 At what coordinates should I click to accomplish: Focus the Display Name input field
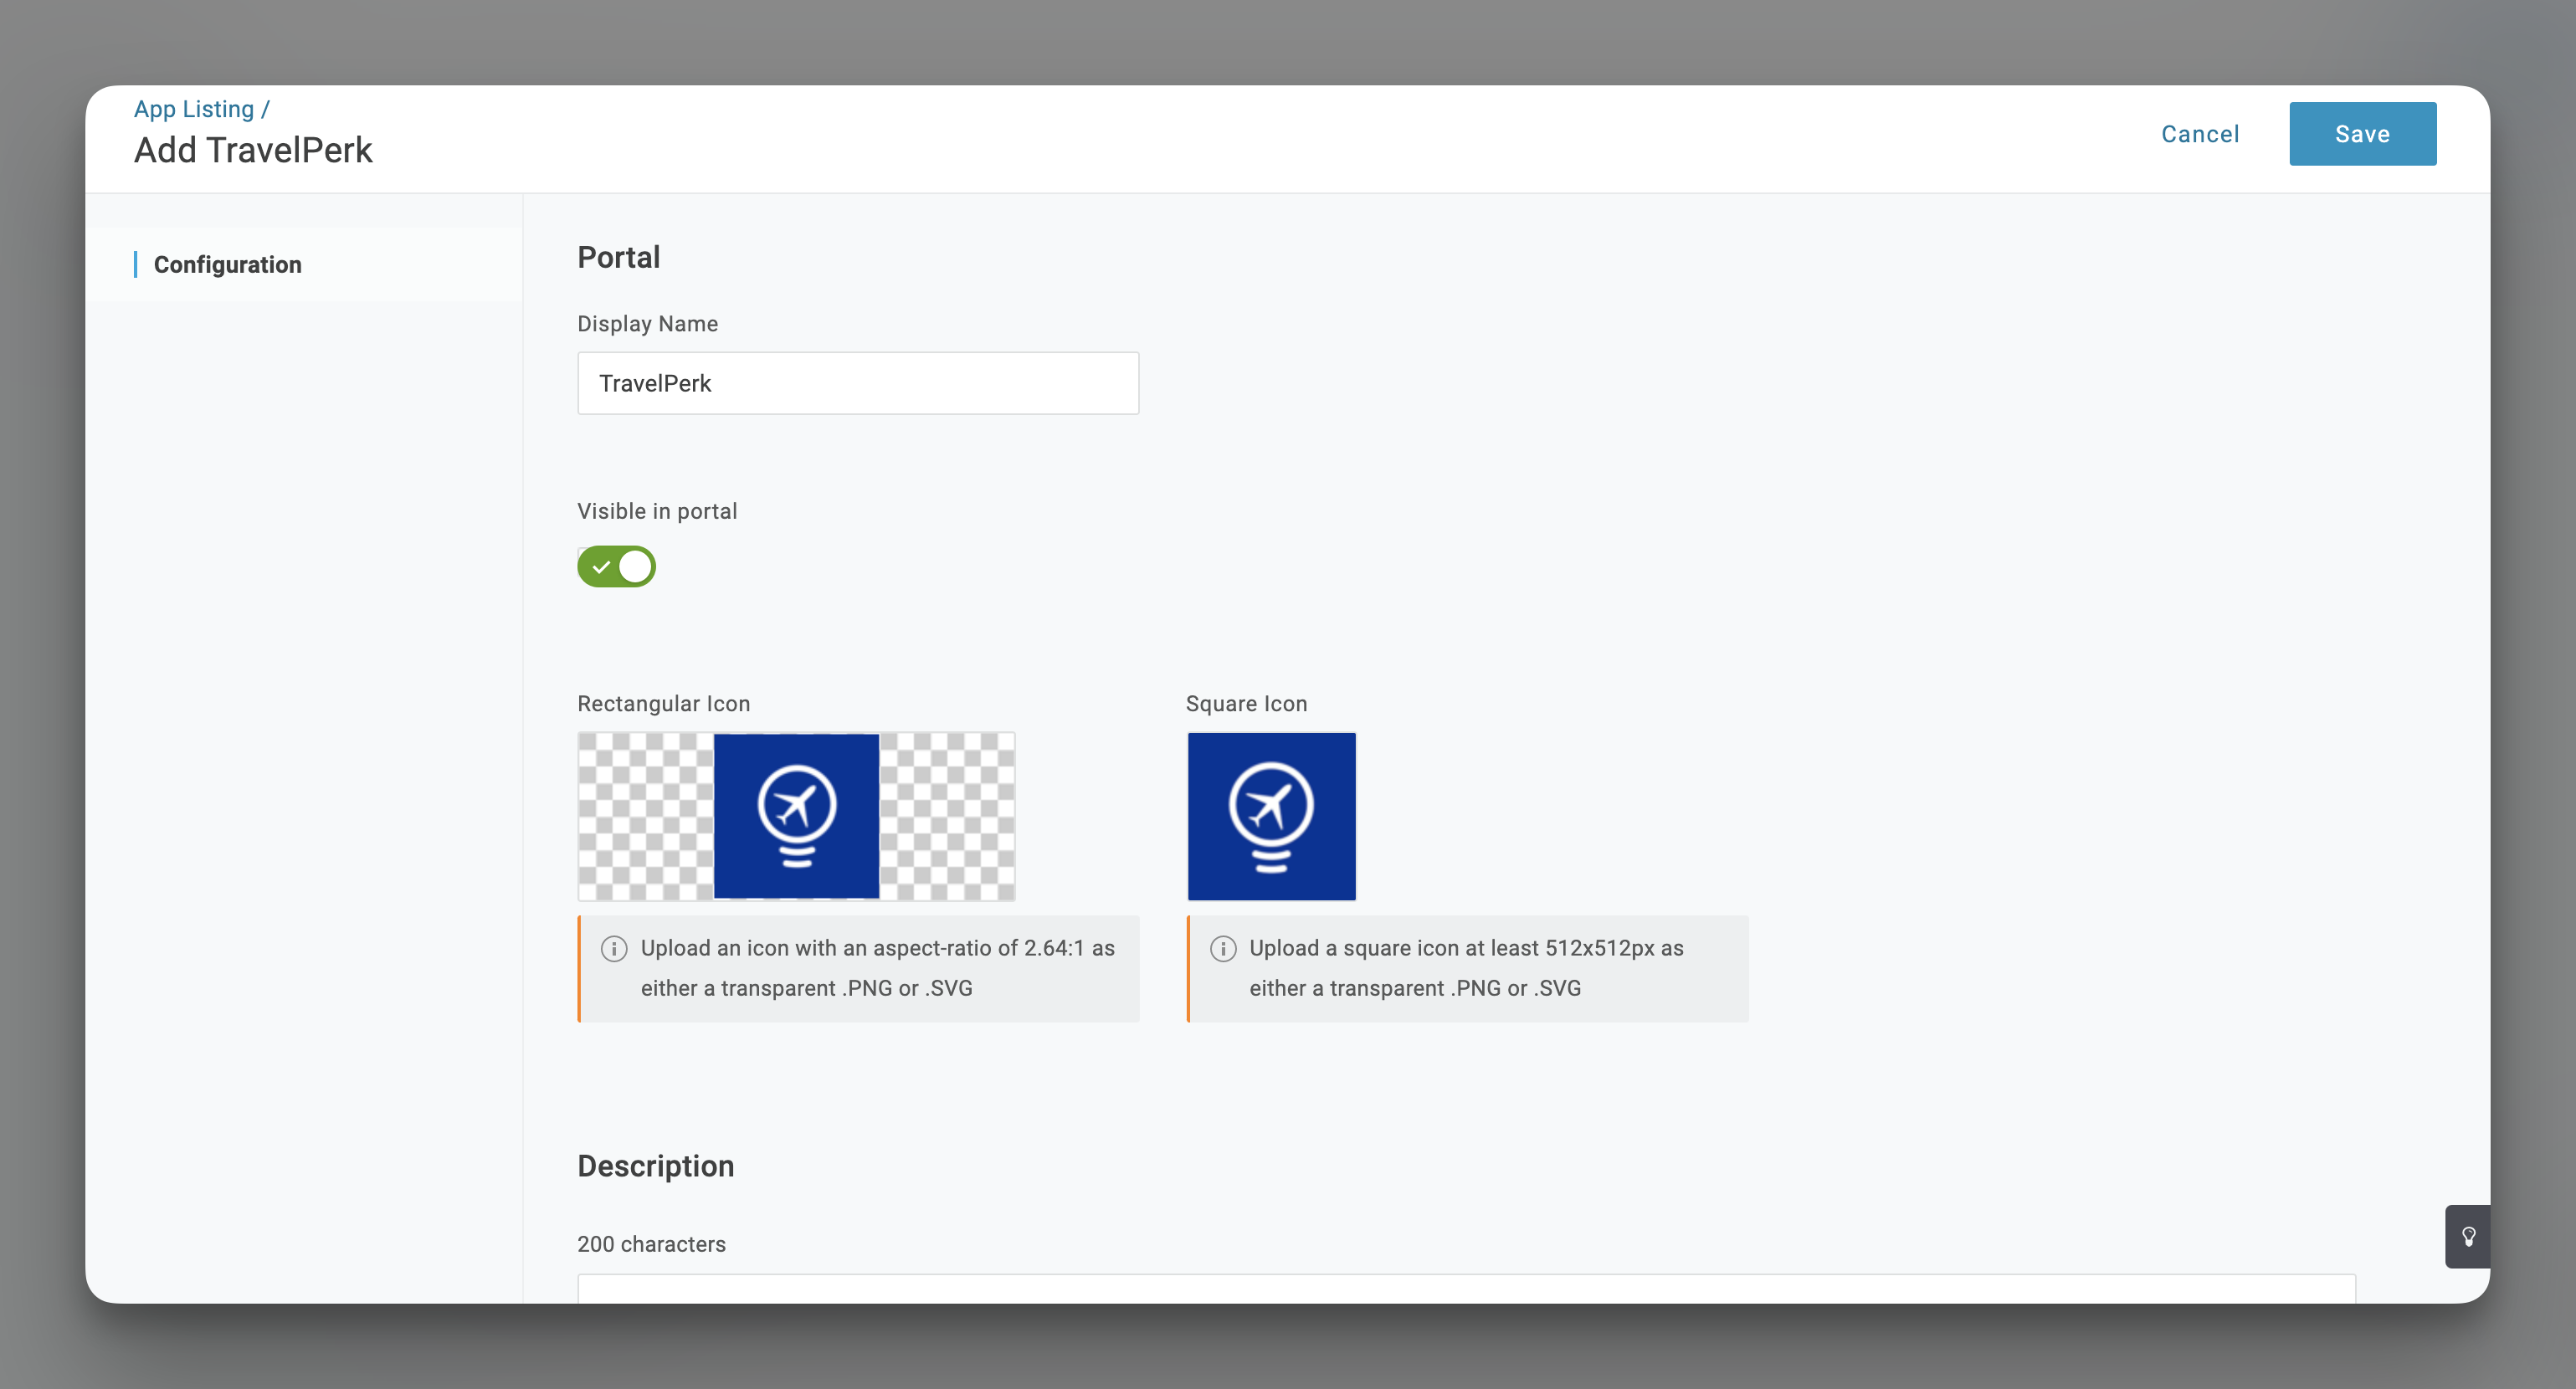pos(858,383)
